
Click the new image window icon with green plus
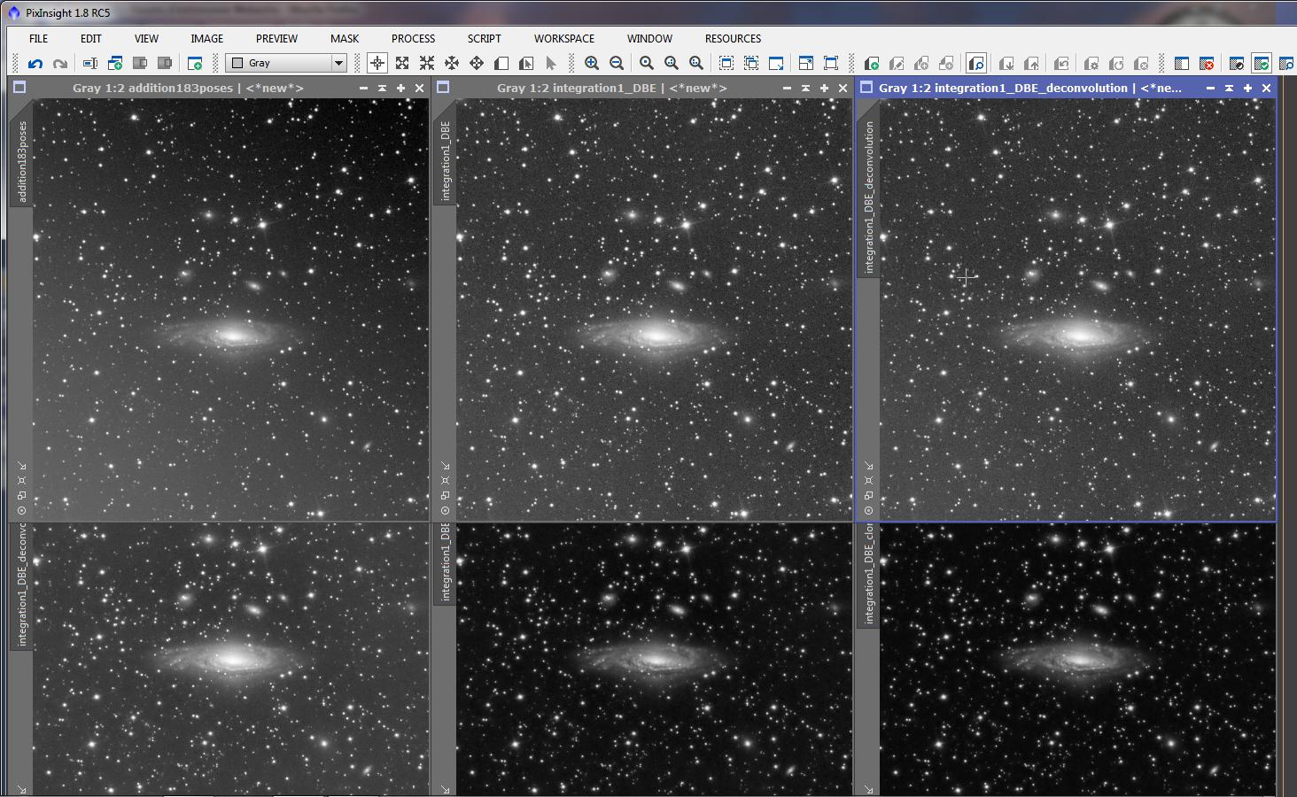point(195,64)
